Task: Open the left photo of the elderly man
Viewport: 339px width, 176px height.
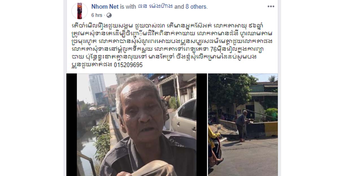Action: click(137, 125)
